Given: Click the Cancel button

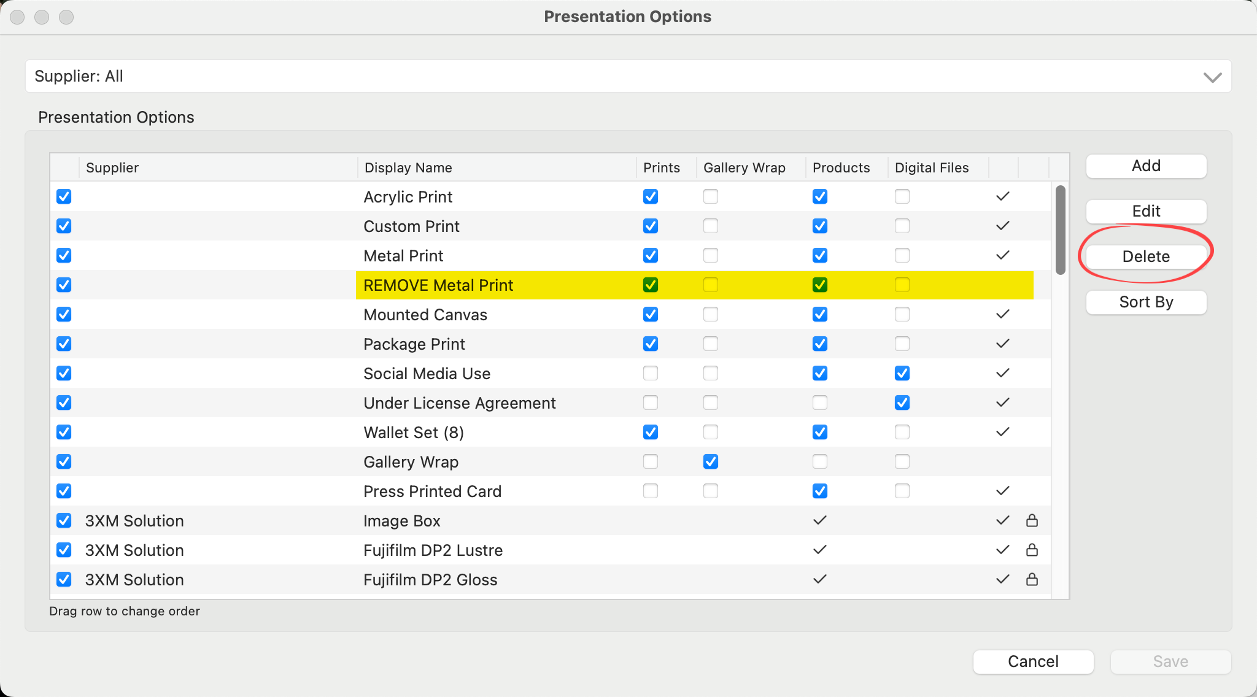Looking at the screenshot, I should coord(1033,661).
